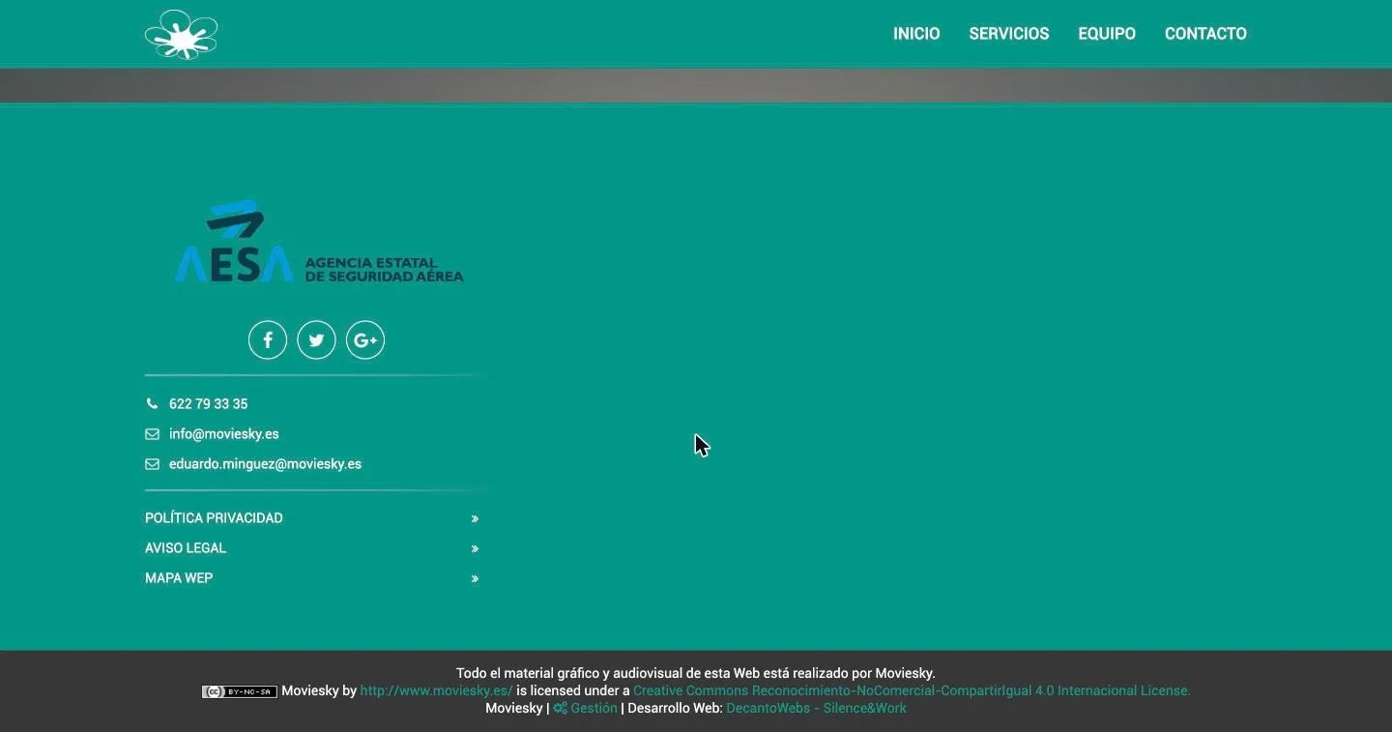Image resolution: width=1392 pixels, height=732 pixels.
Task: Open the CONTACTO menu item
Action: [1205, 34]
